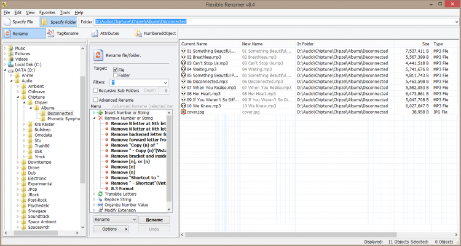Image resolution: width=461 pixels, height=246 pixels.
Task: Click the large Rename file/folder icon
Action: (98, 55)
